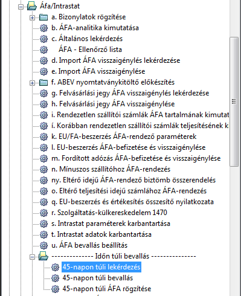Open u. ÁFA bevallás beállítás
The image size is (241, 296).
tap(89, 245)
